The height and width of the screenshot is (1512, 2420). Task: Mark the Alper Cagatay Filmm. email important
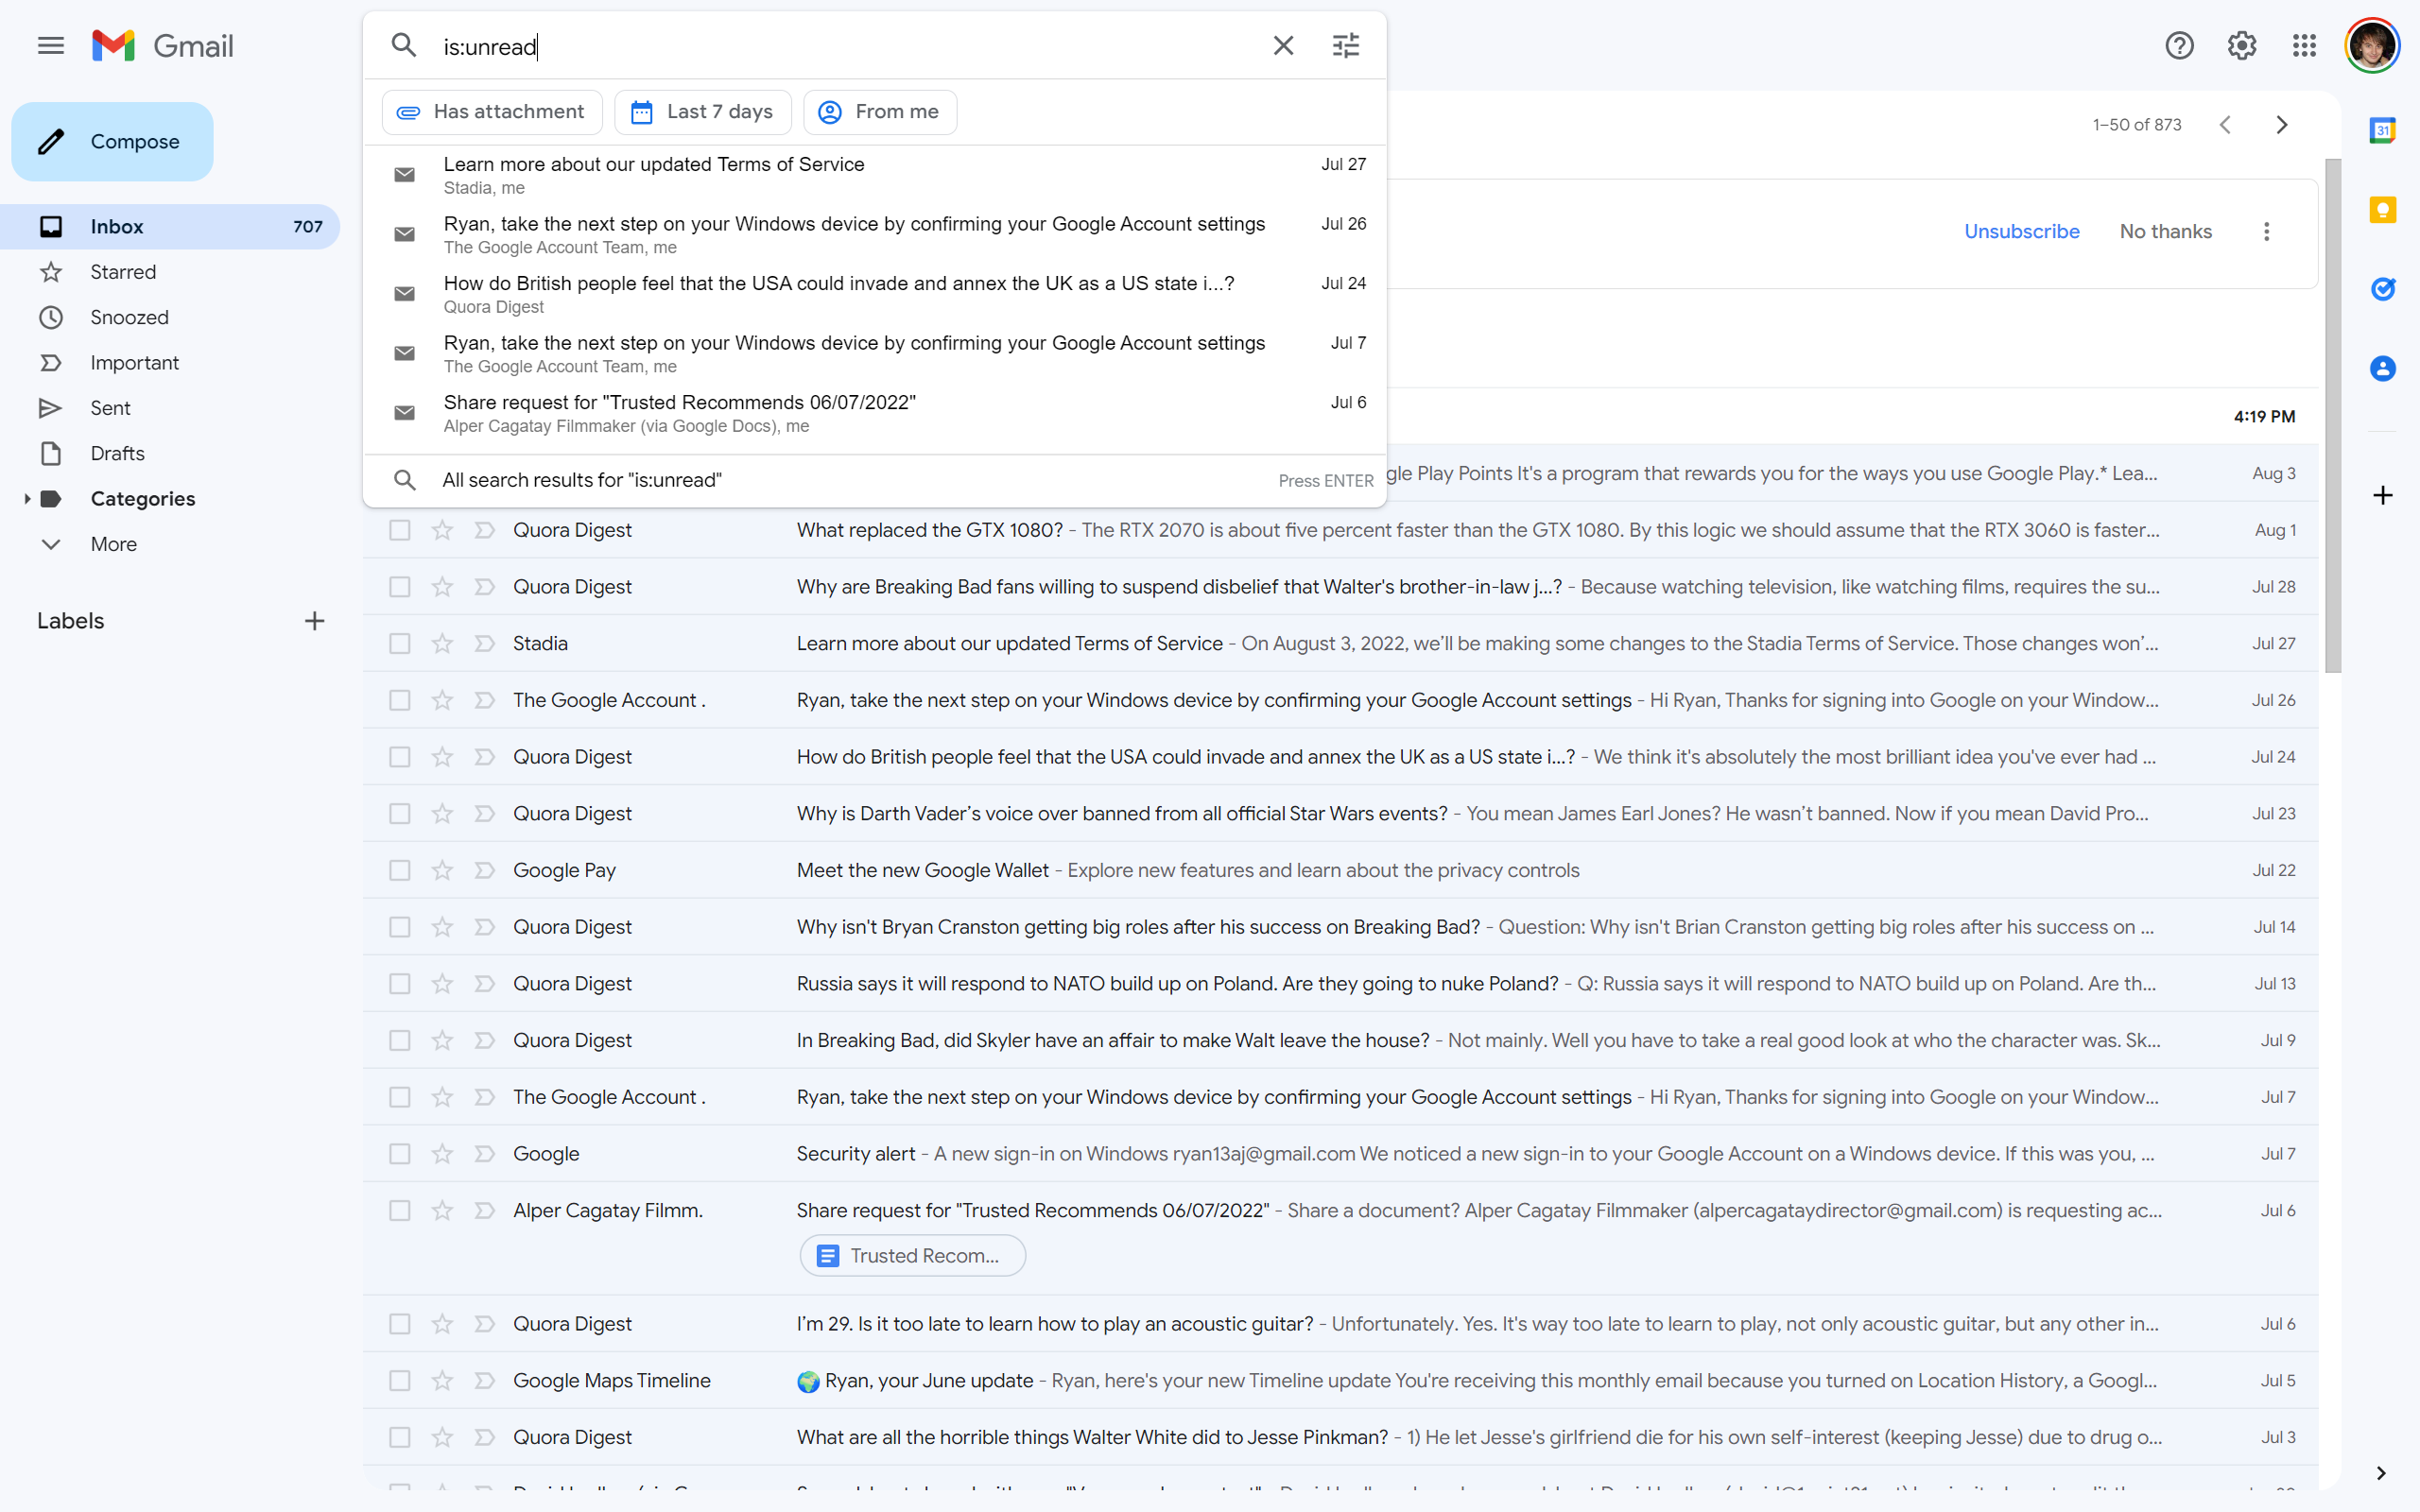click(x=485, y=1211)
